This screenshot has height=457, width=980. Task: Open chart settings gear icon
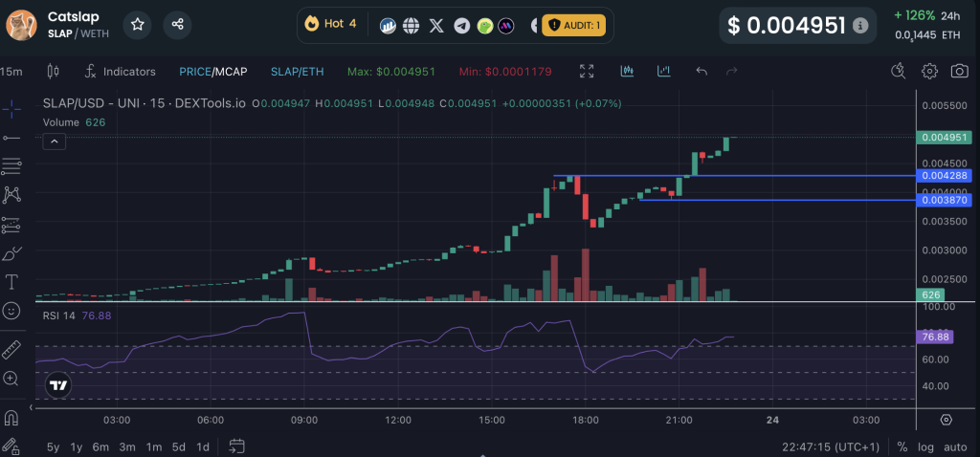(x=929, y=71)
